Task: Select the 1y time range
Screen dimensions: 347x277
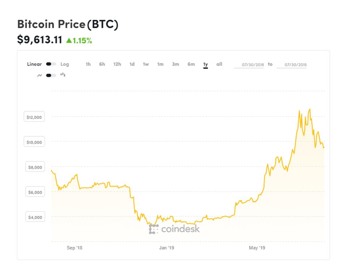Action: (x=206, y=65)
